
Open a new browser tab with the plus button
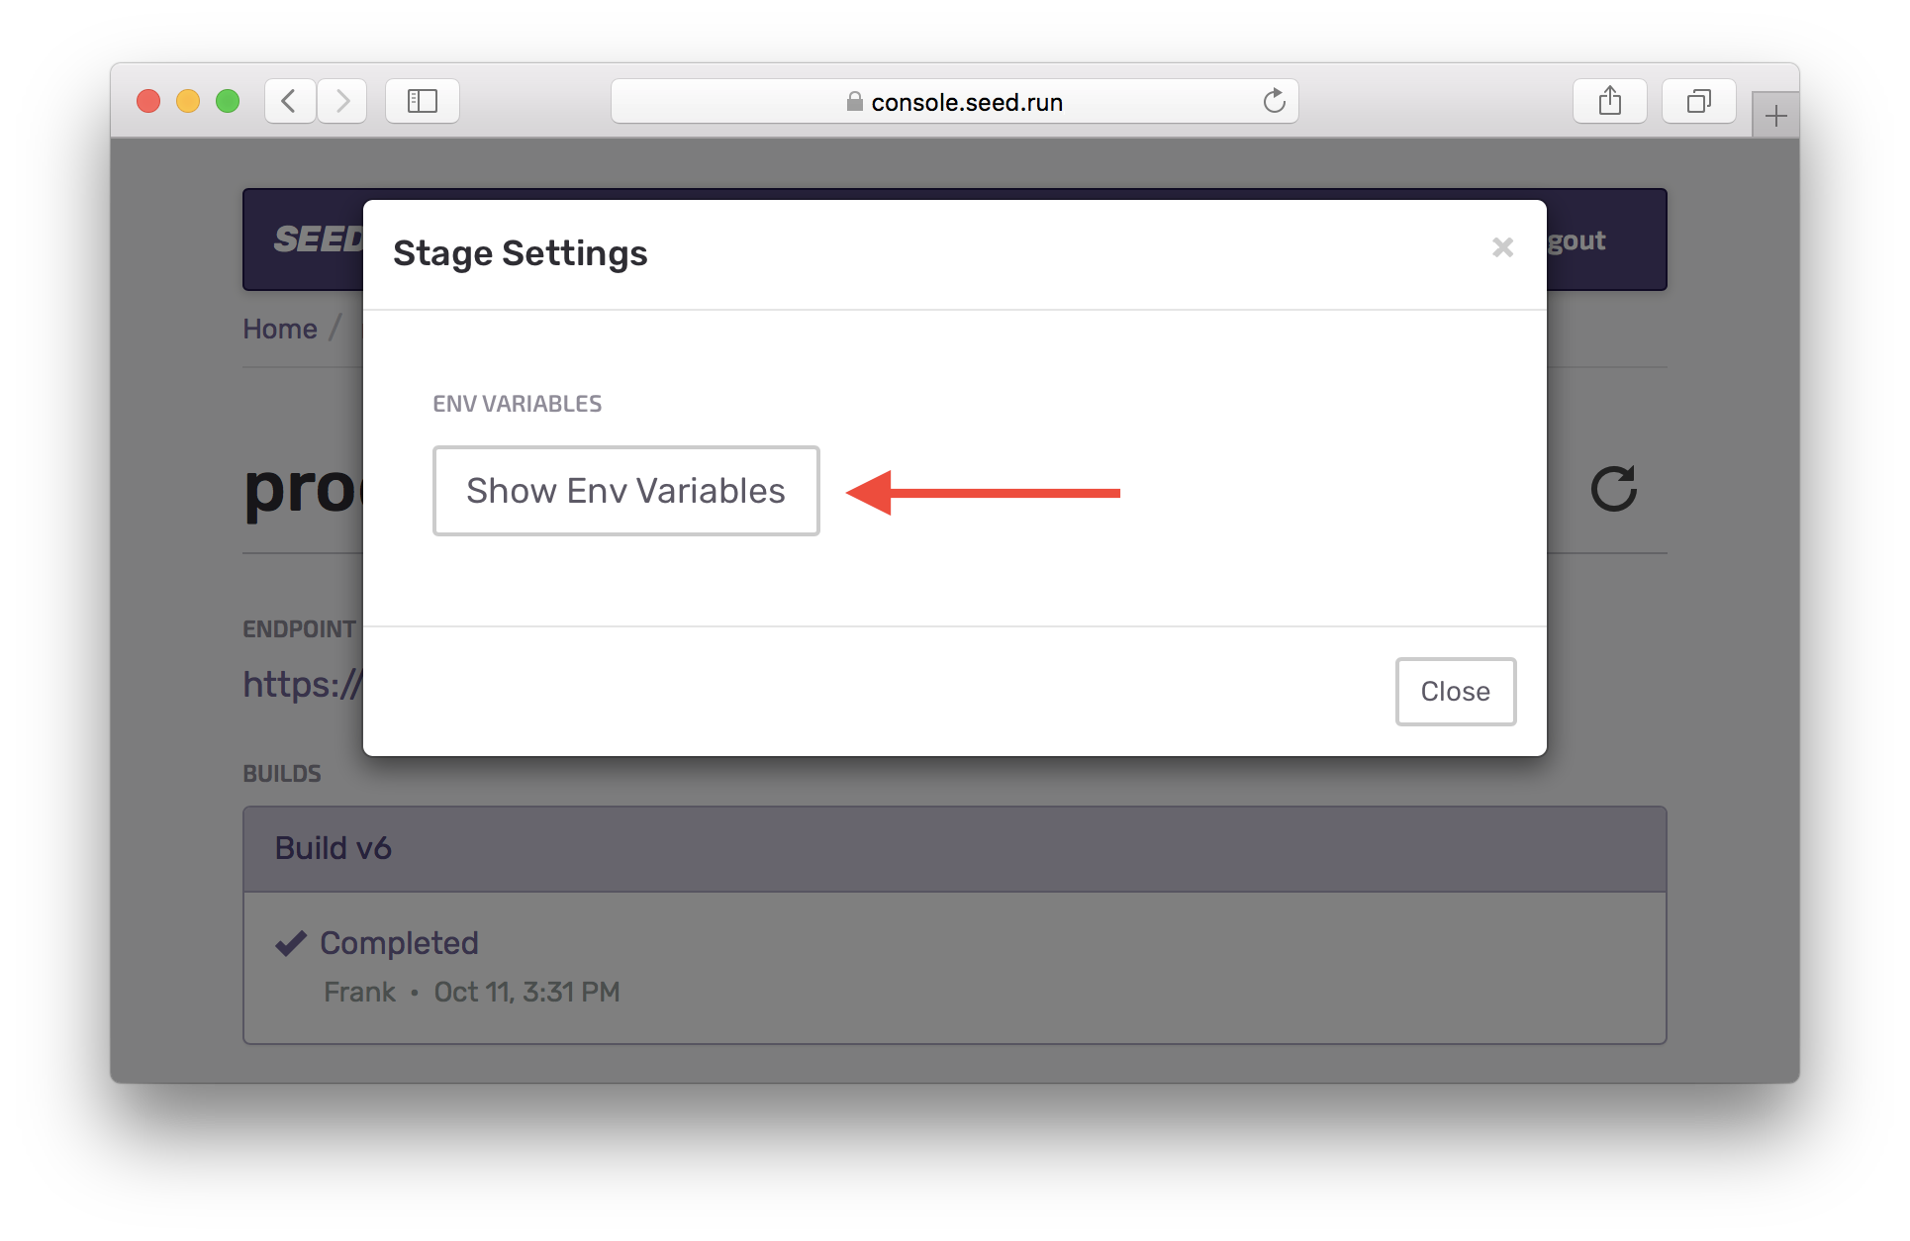click(1775, 114)
